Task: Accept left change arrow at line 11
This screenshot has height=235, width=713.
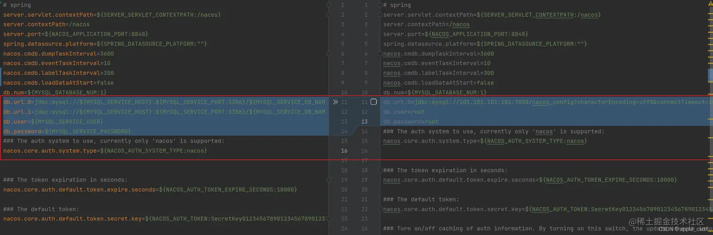Action: (335, 102)
